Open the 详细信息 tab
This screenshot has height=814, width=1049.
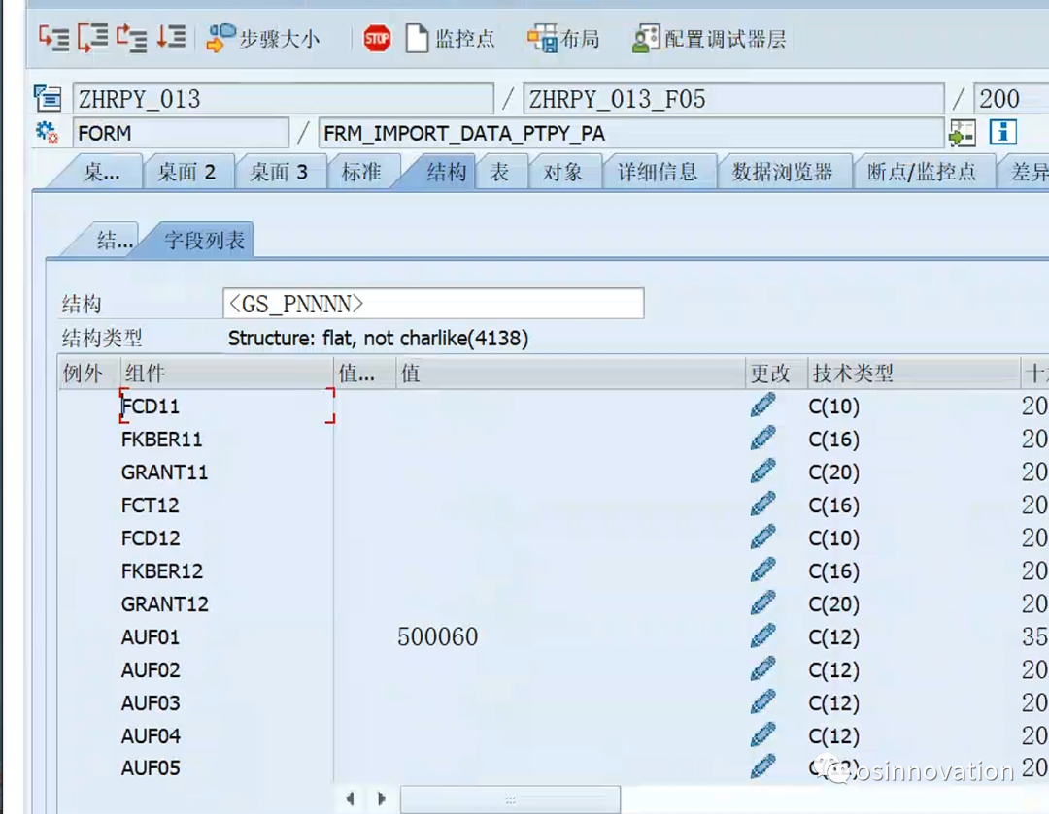click(658, 173)
